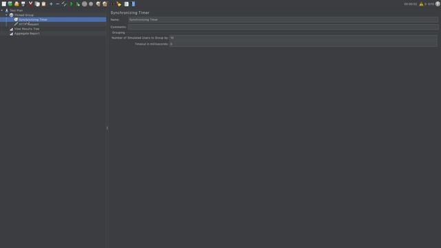441x248 pixels.
Task: Click the Stop test icon
Action: [x=84, y=4]
